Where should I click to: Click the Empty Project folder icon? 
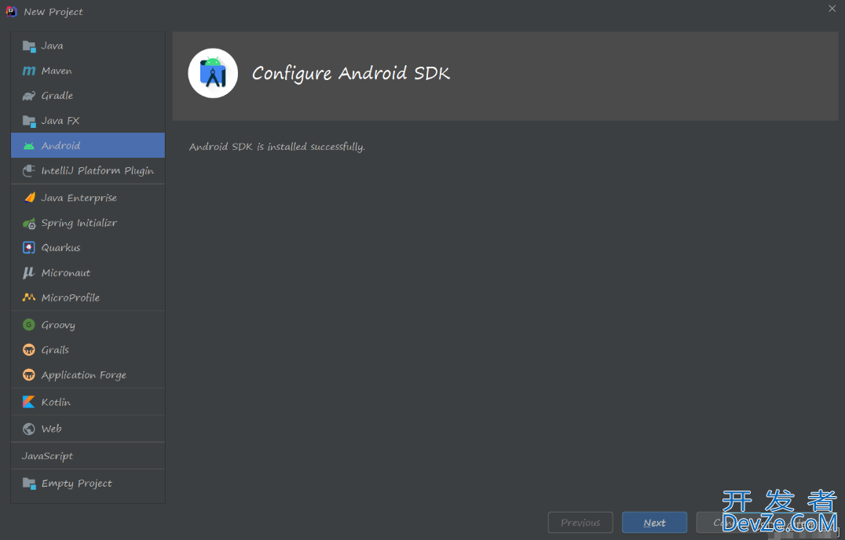[x=29, y=483]
